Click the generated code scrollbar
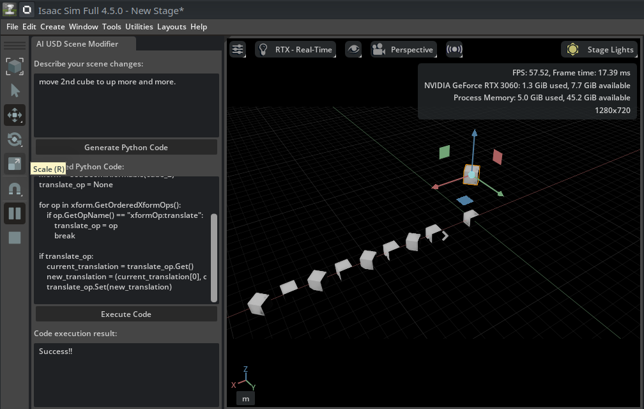Screen dimensions: 644x409 coord(214,258)
